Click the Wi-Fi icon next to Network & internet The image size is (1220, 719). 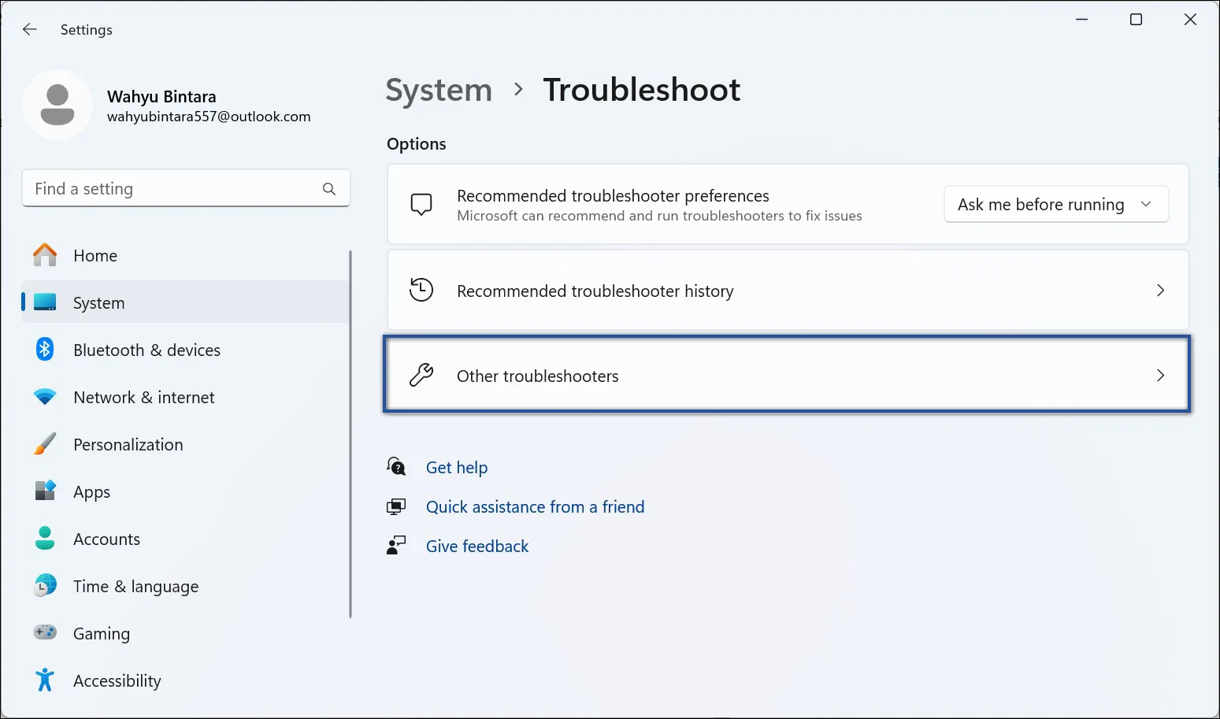pyautogui.click(x=45, y=397)
